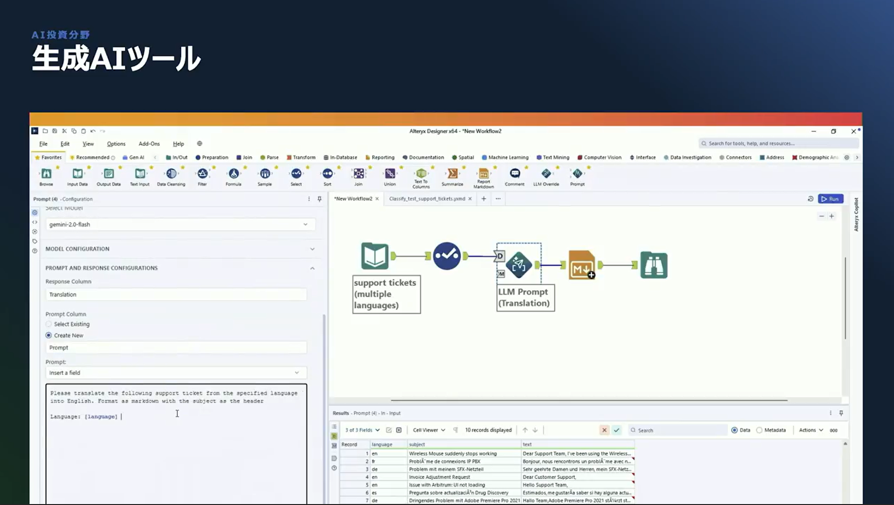Zoom out the canvas with minus
Screen dimensions: 894x505
point(821,216)
